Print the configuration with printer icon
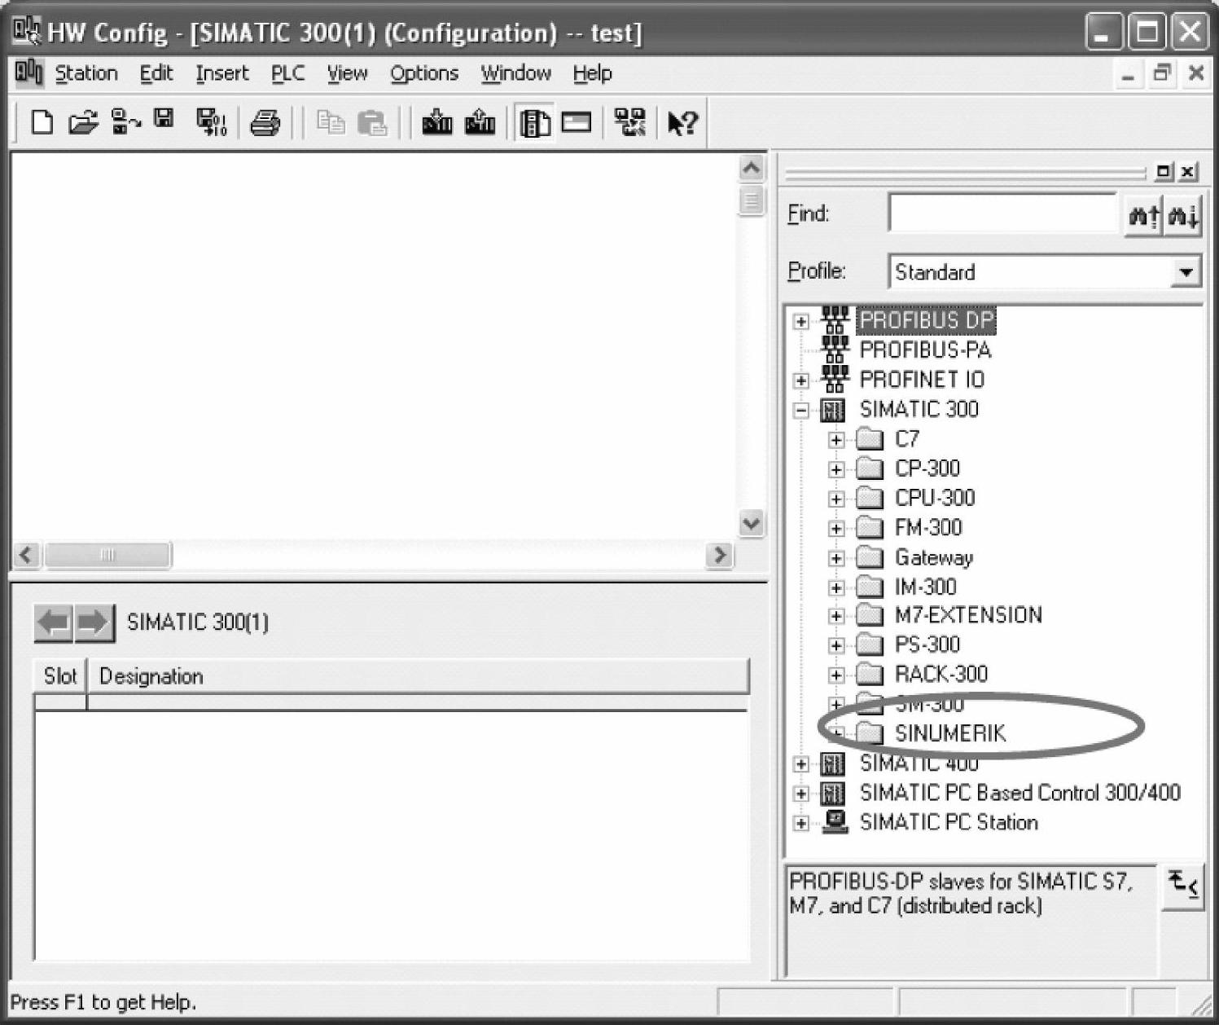The height and width of the screenshot is (1025, 1219). coord(265,123)
